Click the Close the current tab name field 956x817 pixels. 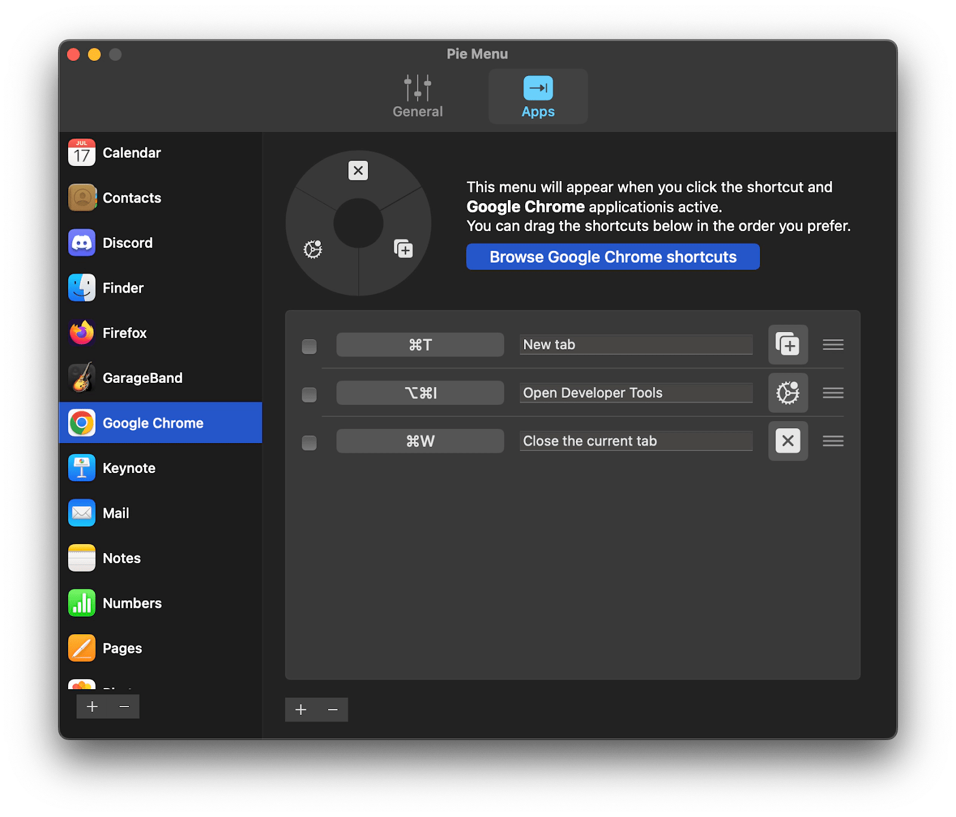[635, 441]
